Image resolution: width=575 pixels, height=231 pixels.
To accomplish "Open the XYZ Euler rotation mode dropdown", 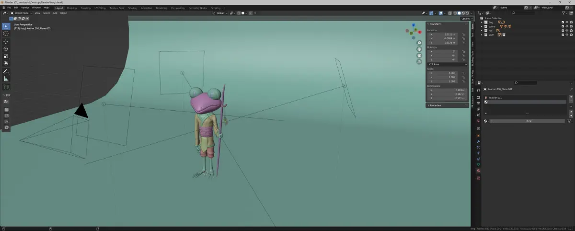I will pyautogui.click(x=447, y=64).
